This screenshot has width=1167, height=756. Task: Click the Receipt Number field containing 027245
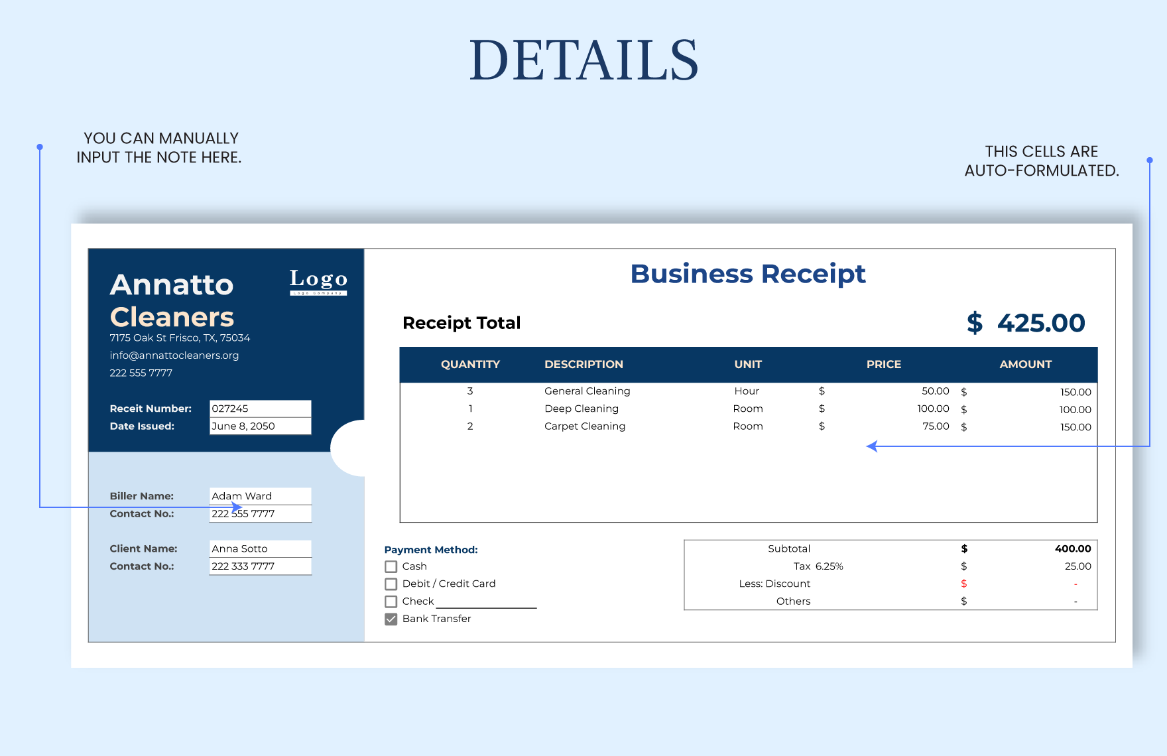click(x=260, y=409)
